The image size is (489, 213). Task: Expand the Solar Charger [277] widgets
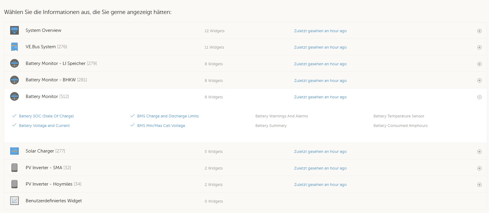pos(479,152)
